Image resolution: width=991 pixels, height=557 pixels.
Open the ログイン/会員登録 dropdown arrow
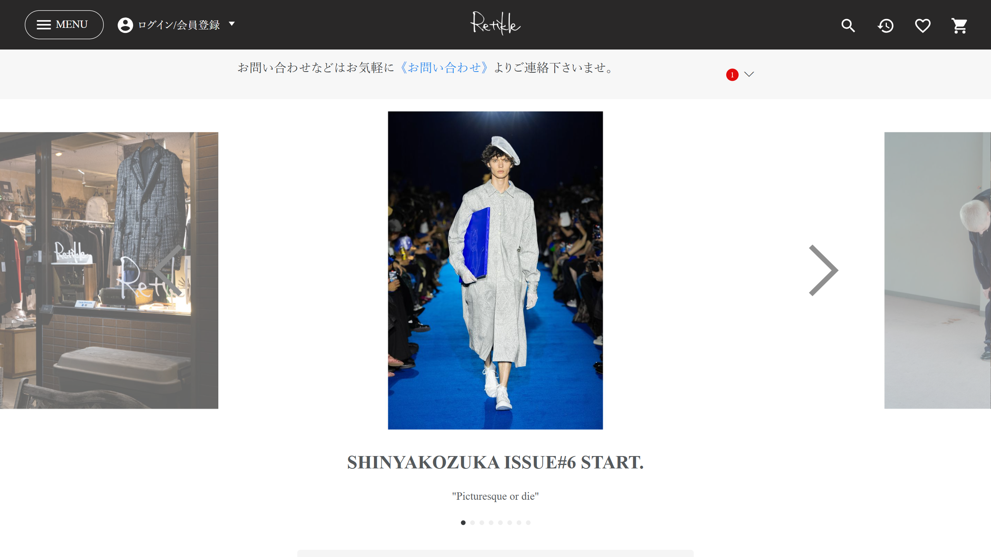coord(231,24)
